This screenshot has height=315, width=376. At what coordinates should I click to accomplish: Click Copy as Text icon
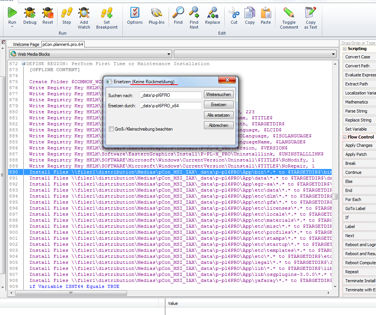pyautogui.click(x=310, y=12)
